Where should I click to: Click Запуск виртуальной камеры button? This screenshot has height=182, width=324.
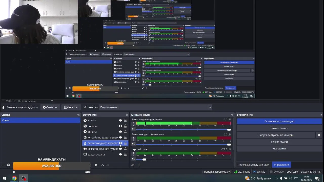tap(276, 135)
